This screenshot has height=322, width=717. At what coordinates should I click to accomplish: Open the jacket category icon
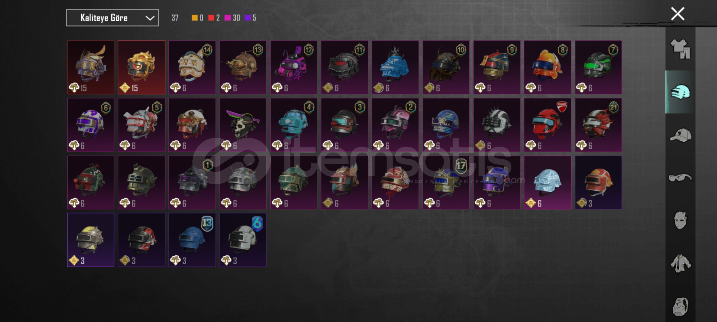pyautogui.click(x=680, y=263)
